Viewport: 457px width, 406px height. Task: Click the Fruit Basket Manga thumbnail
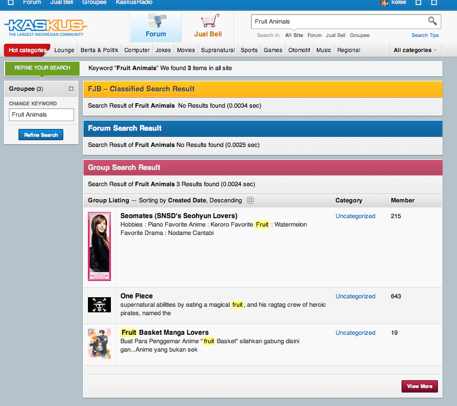coord(99,344)
